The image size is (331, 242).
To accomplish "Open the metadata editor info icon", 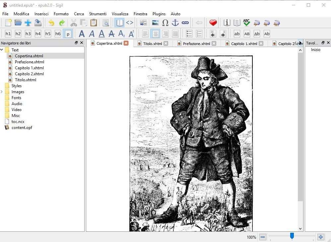I will 227,23.
